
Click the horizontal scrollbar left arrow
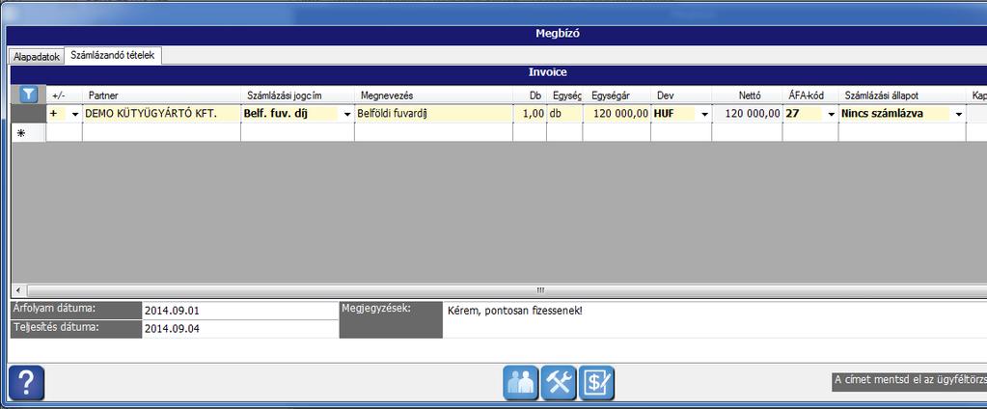point(17,290)
